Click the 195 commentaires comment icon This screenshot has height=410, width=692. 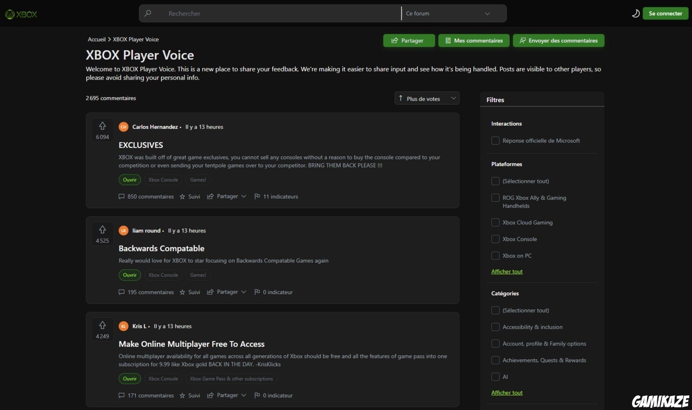pyautogui.click(x=122, y=292)
